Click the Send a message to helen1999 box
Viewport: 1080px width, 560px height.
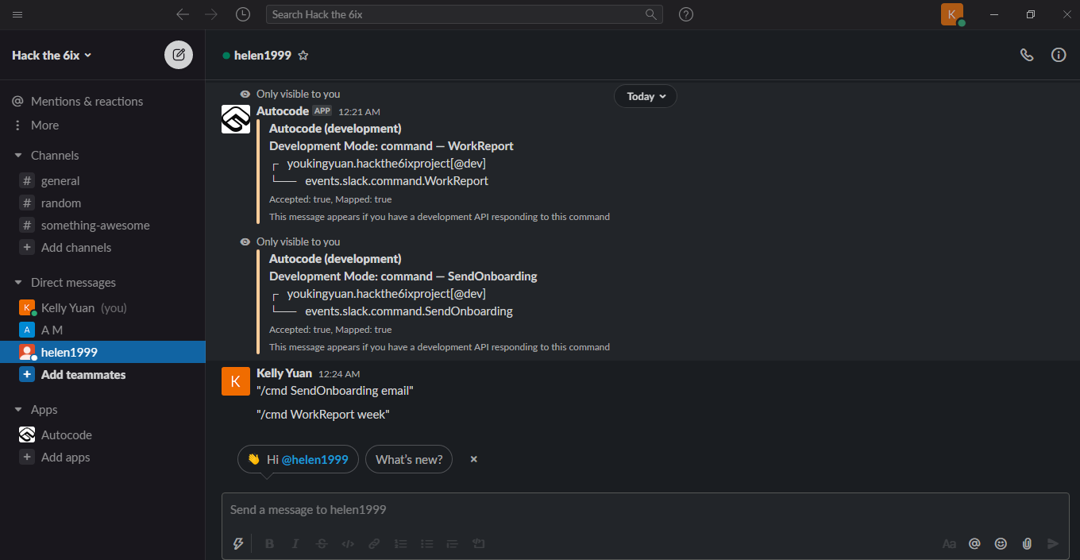click(645, 510)
